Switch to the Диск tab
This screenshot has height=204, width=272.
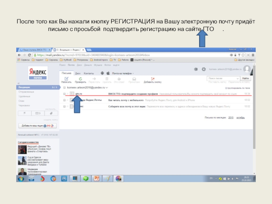pyautogui.click(x=78, y=73)
